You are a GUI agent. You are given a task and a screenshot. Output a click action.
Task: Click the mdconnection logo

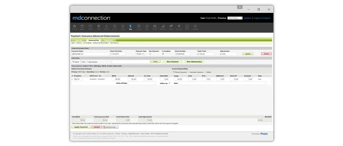[x=91, y=18]
